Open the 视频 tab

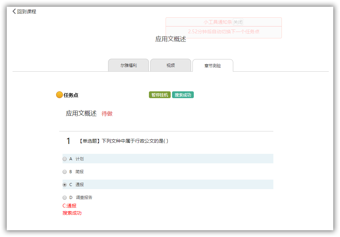click(x=171, y=66)
